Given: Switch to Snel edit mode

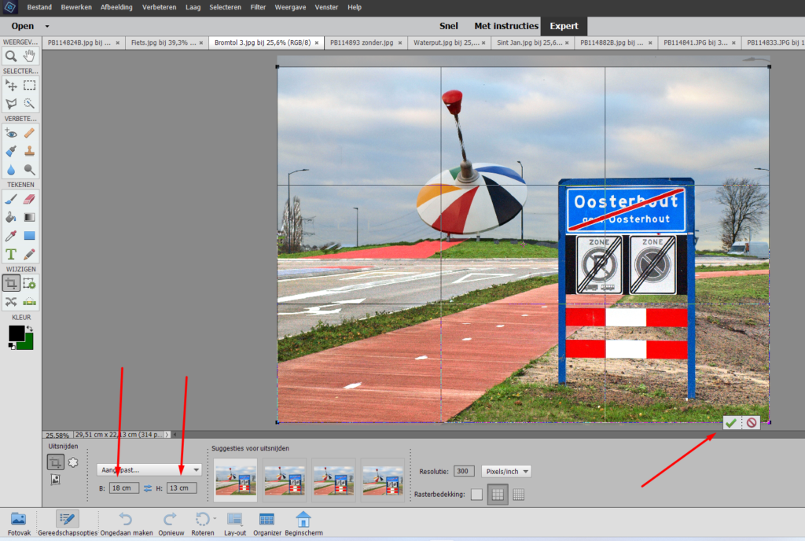Looking at the screenshot, I should [x=448, y=26].
